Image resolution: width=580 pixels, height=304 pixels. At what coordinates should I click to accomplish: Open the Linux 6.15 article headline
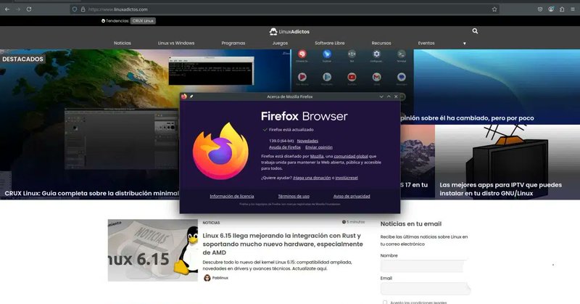point(283,244)
